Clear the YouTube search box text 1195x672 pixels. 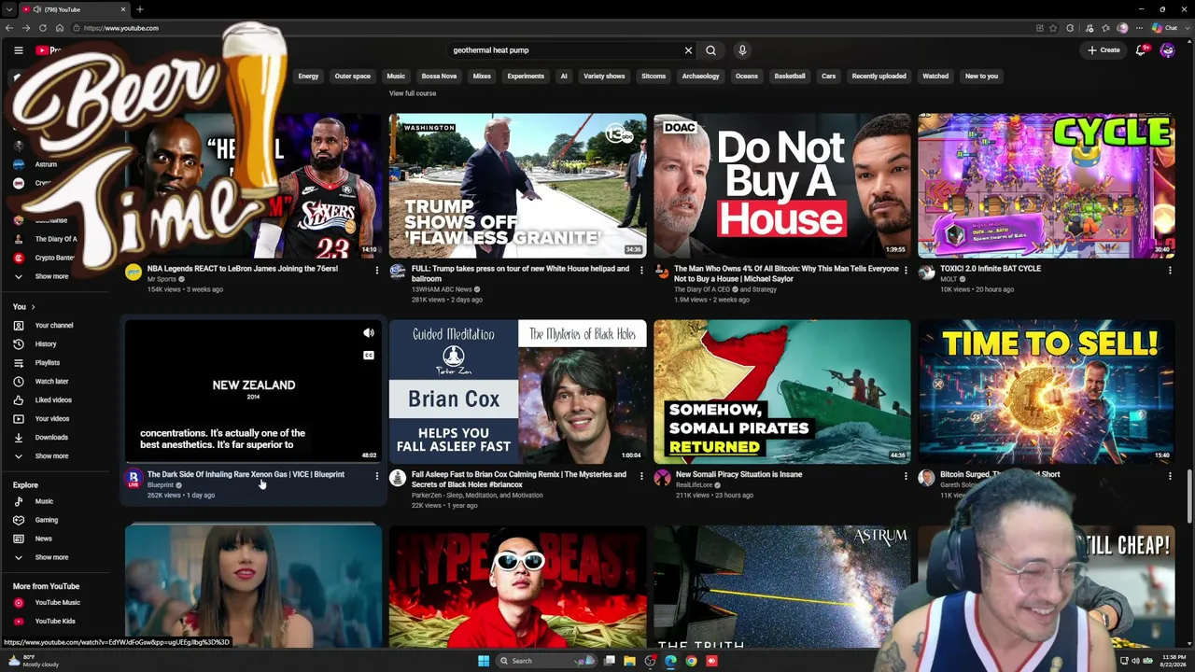[688, 50]
